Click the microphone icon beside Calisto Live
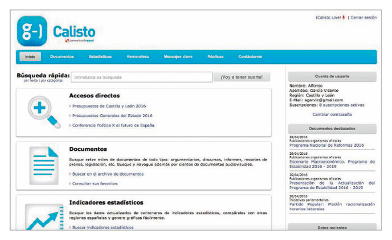The image size is (392, 240). click(344, 18)
